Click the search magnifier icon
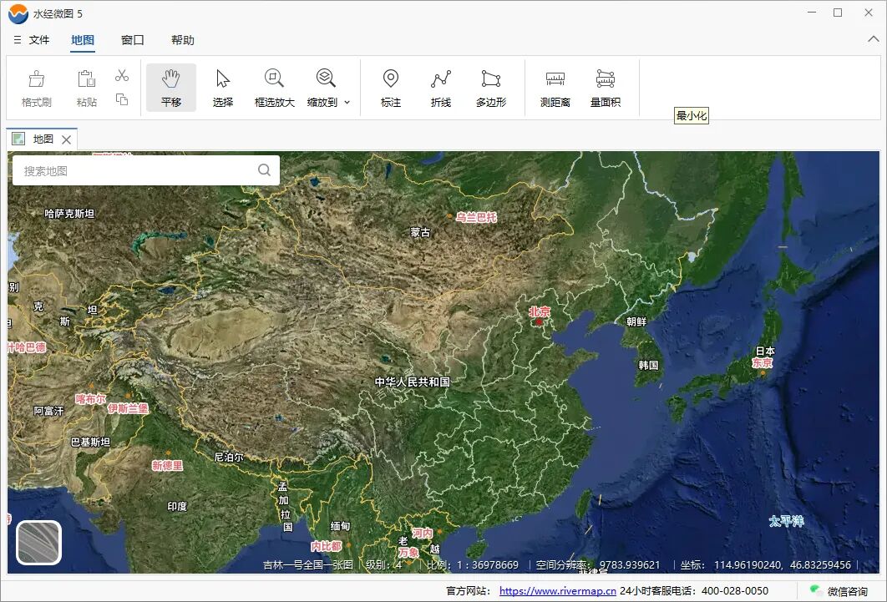The width and height of the screenshot is (887, 602). tap(264, 170)
